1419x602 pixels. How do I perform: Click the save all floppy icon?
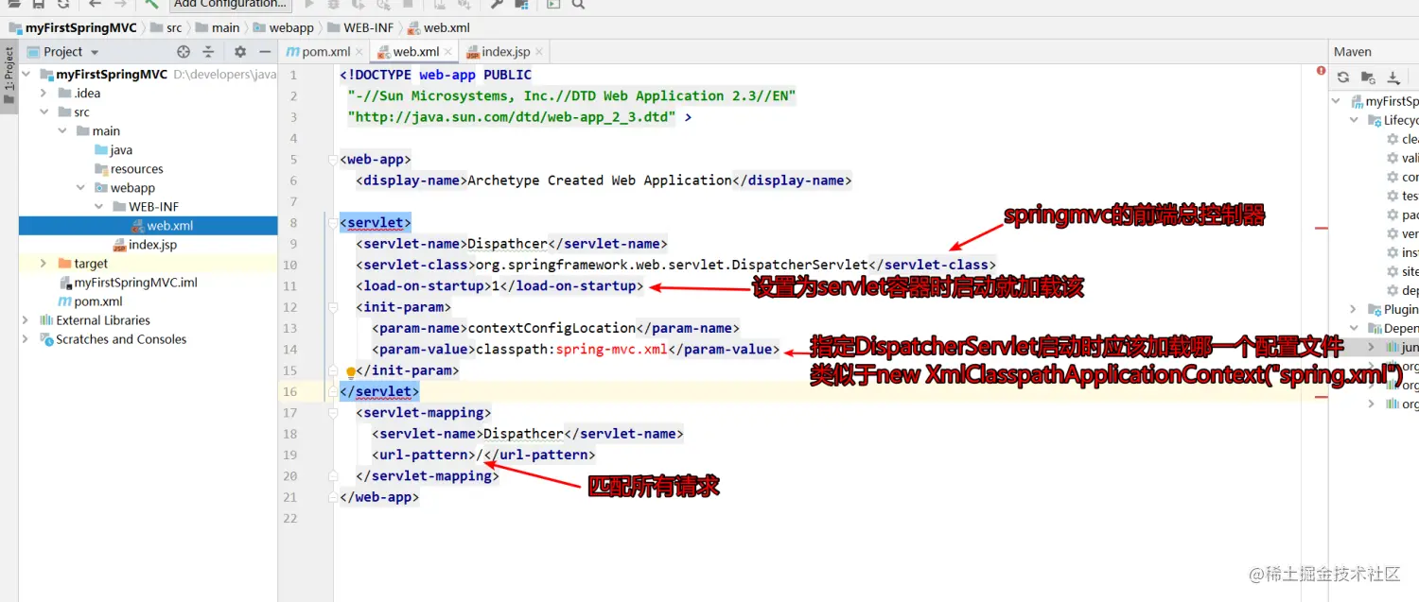39,5
